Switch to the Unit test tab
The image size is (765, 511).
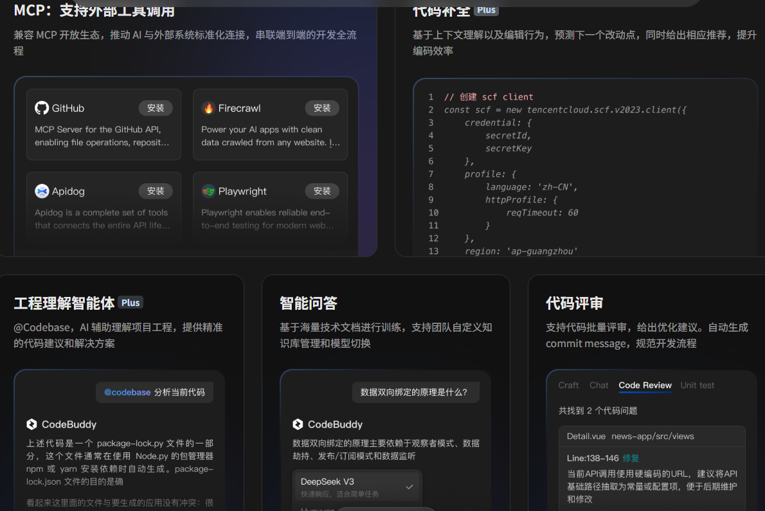tap(697, 385)
